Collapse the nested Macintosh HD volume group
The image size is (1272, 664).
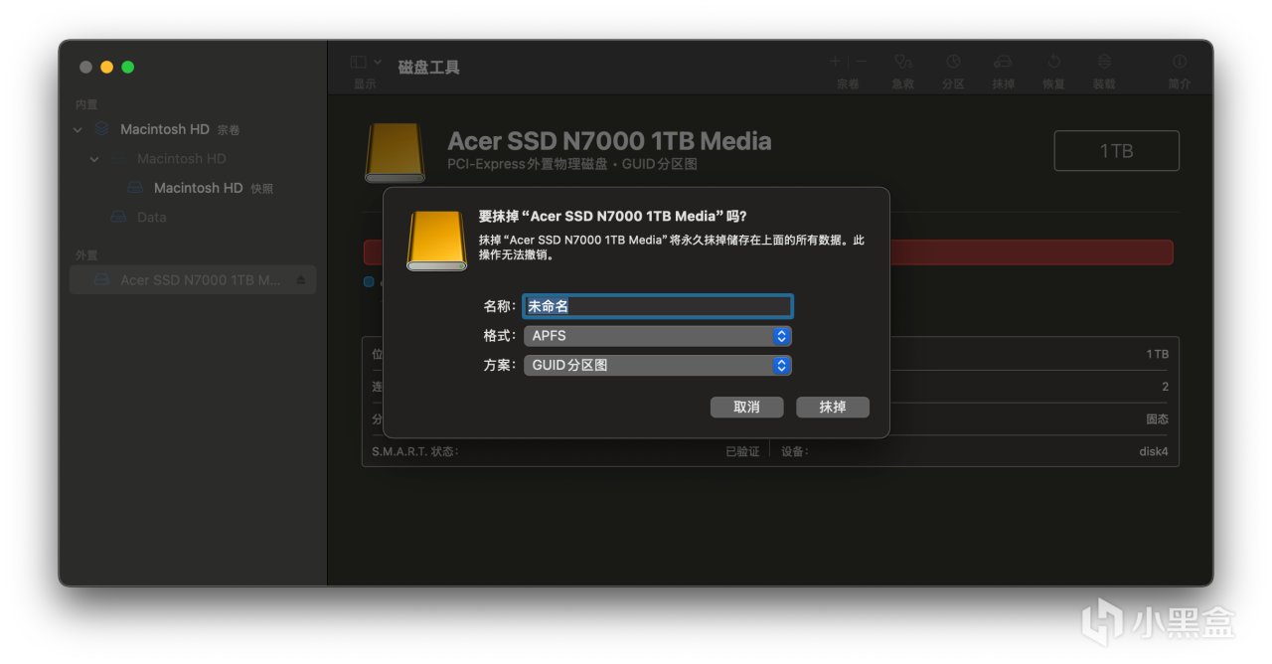pyautogui.click(x=94, y=159)
